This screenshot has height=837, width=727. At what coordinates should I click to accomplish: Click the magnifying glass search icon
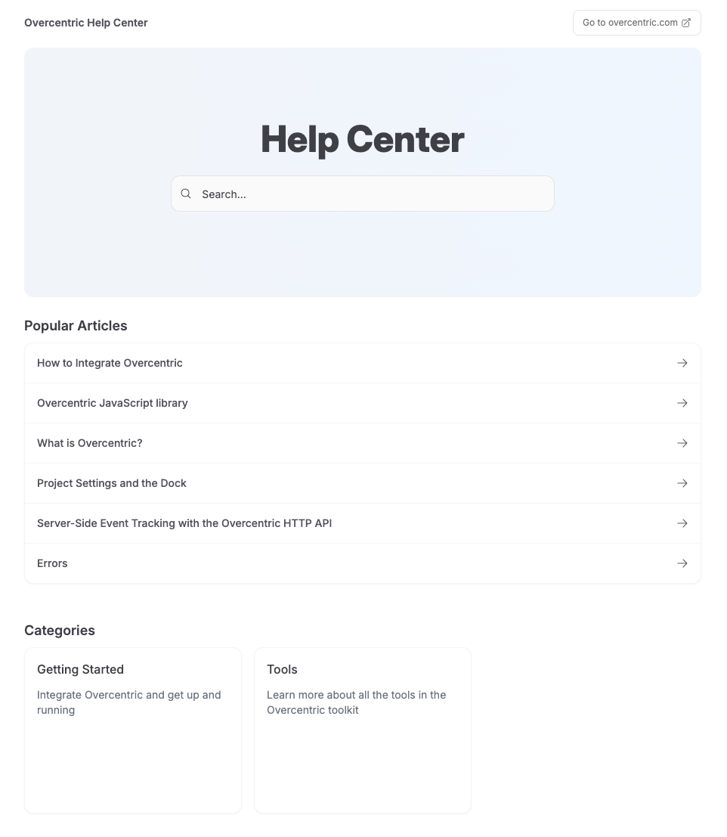pyautogui.click(x=186, y=194)
